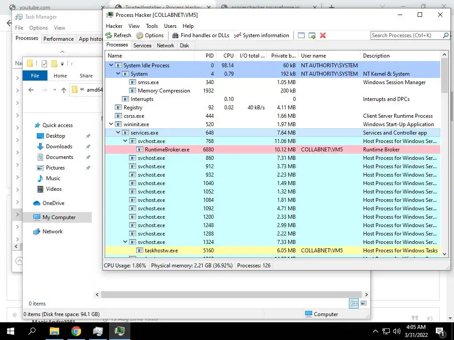Click the Process Hacker taskbar icon
The height and width of the screenshot is (340, 454).
click(120, 331)
